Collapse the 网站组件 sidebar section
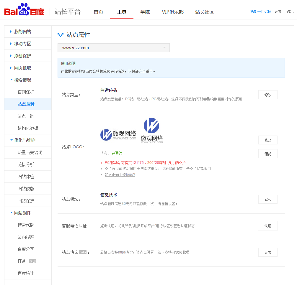 click(x=28, y=213)
